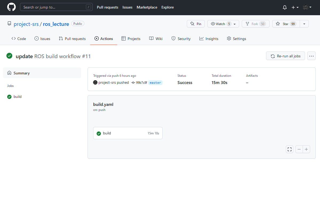Go to Marketplace

[x=147, y=7]
